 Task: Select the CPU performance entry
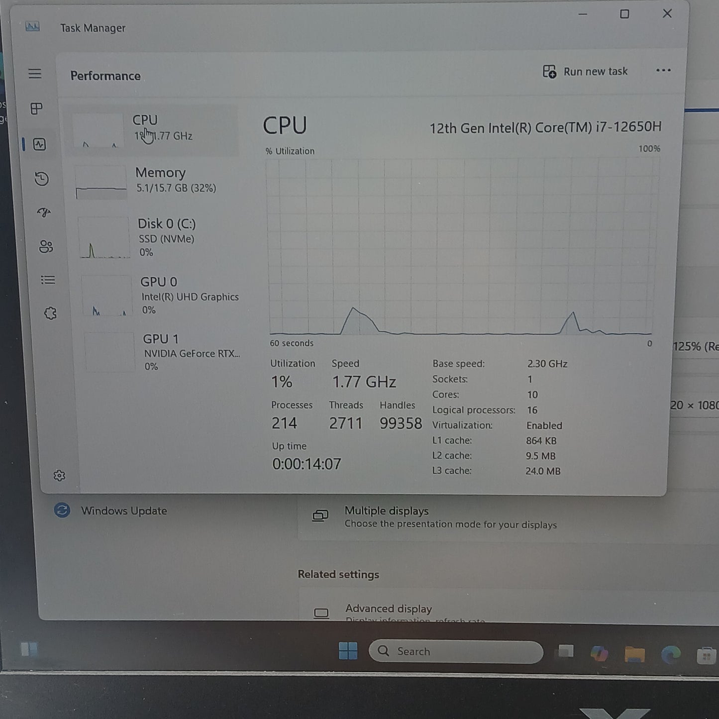tap(153, 130)
